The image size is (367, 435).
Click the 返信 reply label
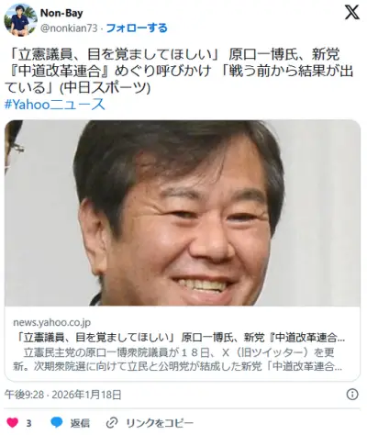tap(80, 423)
